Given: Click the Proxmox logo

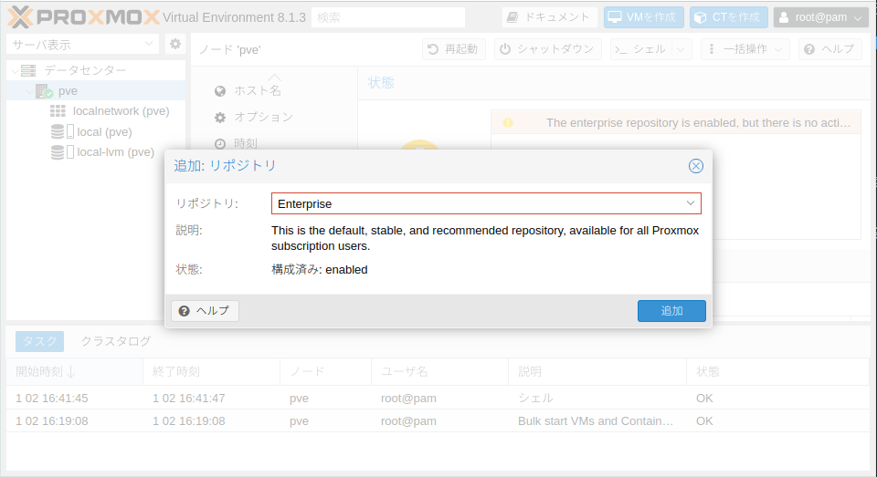Looking at the screenshot, I should 84,17.
